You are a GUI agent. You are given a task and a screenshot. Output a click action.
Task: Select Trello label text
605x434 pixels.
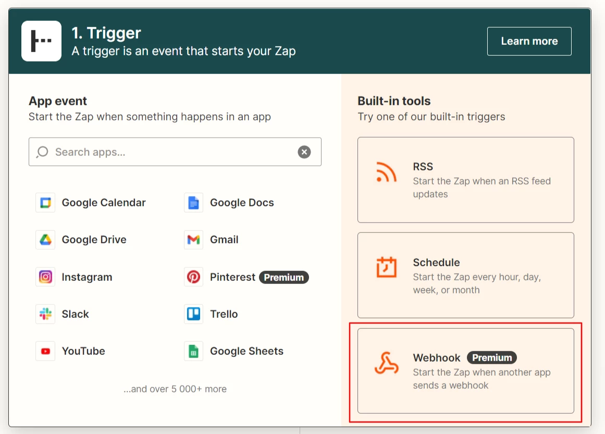pos(224,314)
